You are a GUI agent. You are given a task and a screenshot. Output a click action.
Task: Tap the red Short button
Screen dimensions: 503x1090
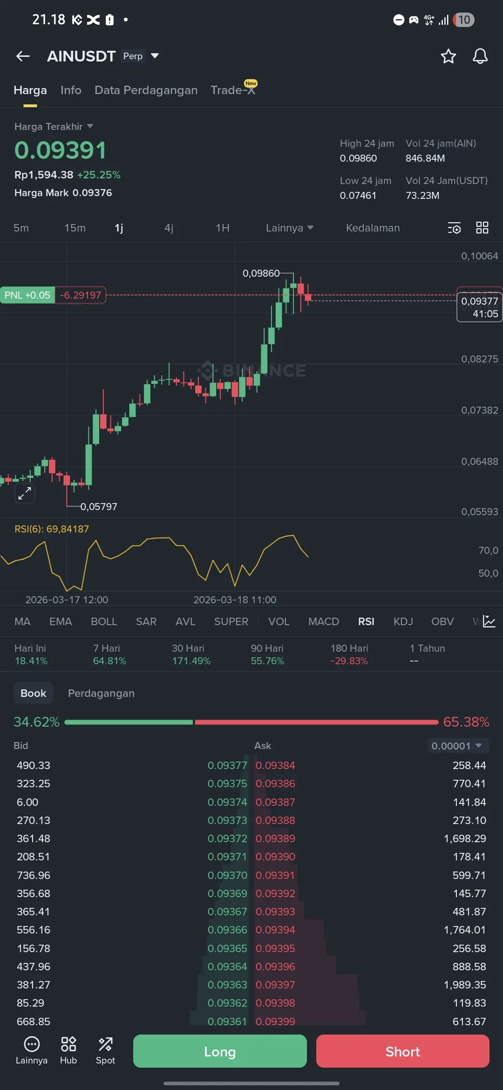403,1051
